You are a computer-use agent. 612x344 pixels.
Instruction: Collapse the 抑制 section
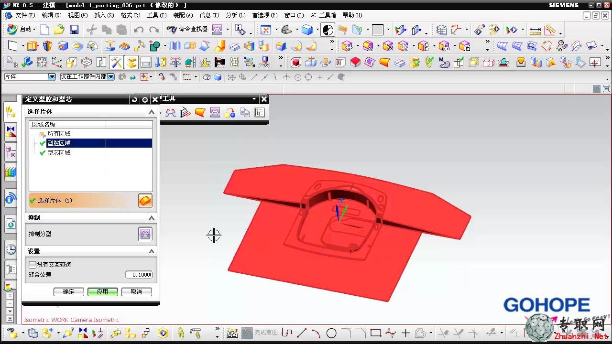pyautogui.click(x=152, y=217)
